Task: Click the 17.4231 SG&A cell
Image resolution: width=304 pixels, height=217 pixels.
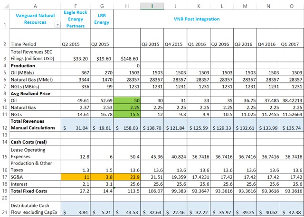Action: [199, 177]
